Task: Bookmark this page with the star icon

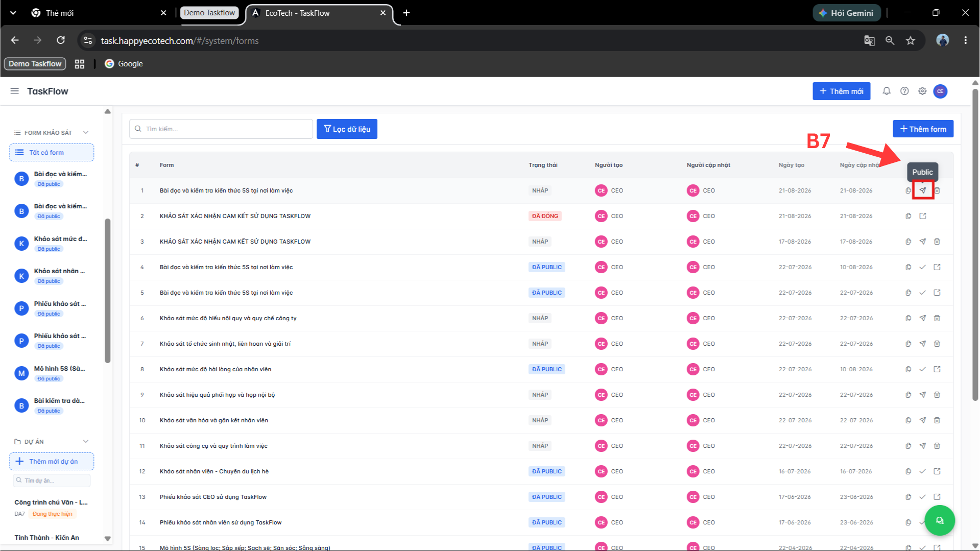Action: coord(911,40)
